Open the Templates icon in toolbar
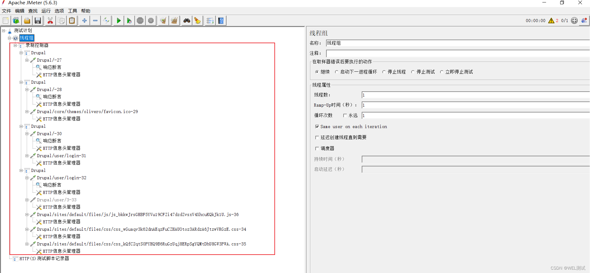 tap(16, 21)
